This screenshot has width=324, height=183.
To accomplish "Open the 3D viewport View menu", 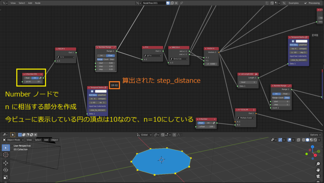I will pyautogui.click(x=29, y=140).
